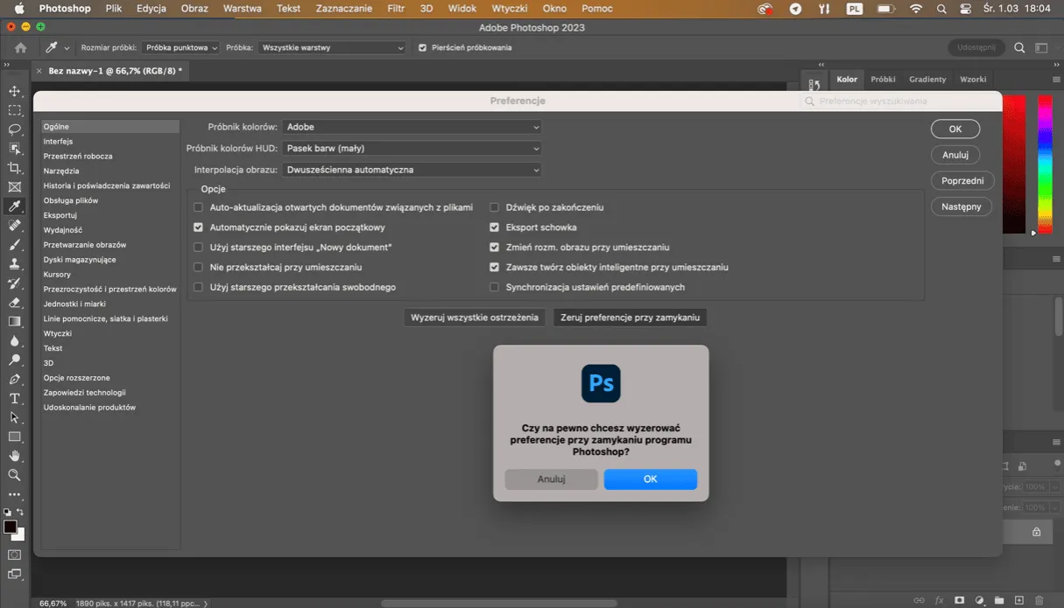The width and height of the screenshot is (1064, 608).
Task: Activate the Crop tool
Action: (13, 167)
